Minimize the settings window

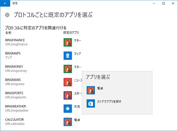(154, 3)
